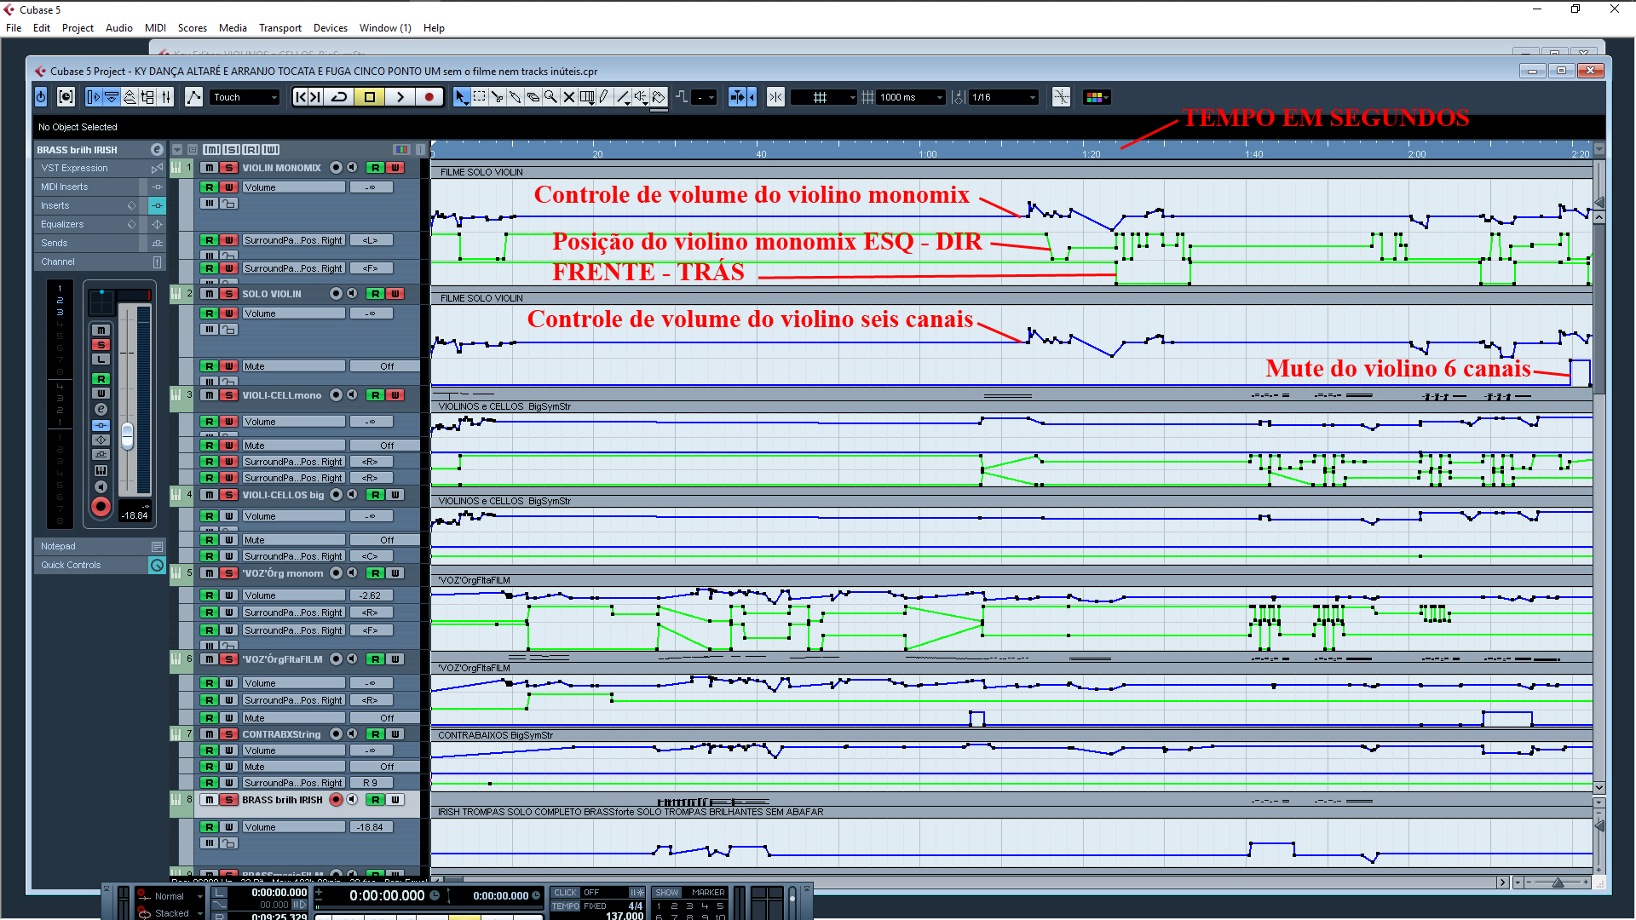Mute the VIOLIN MONOMIX track
This screenshot has width=1636, height=920.
pyautogui.click(x=210, y=168)
